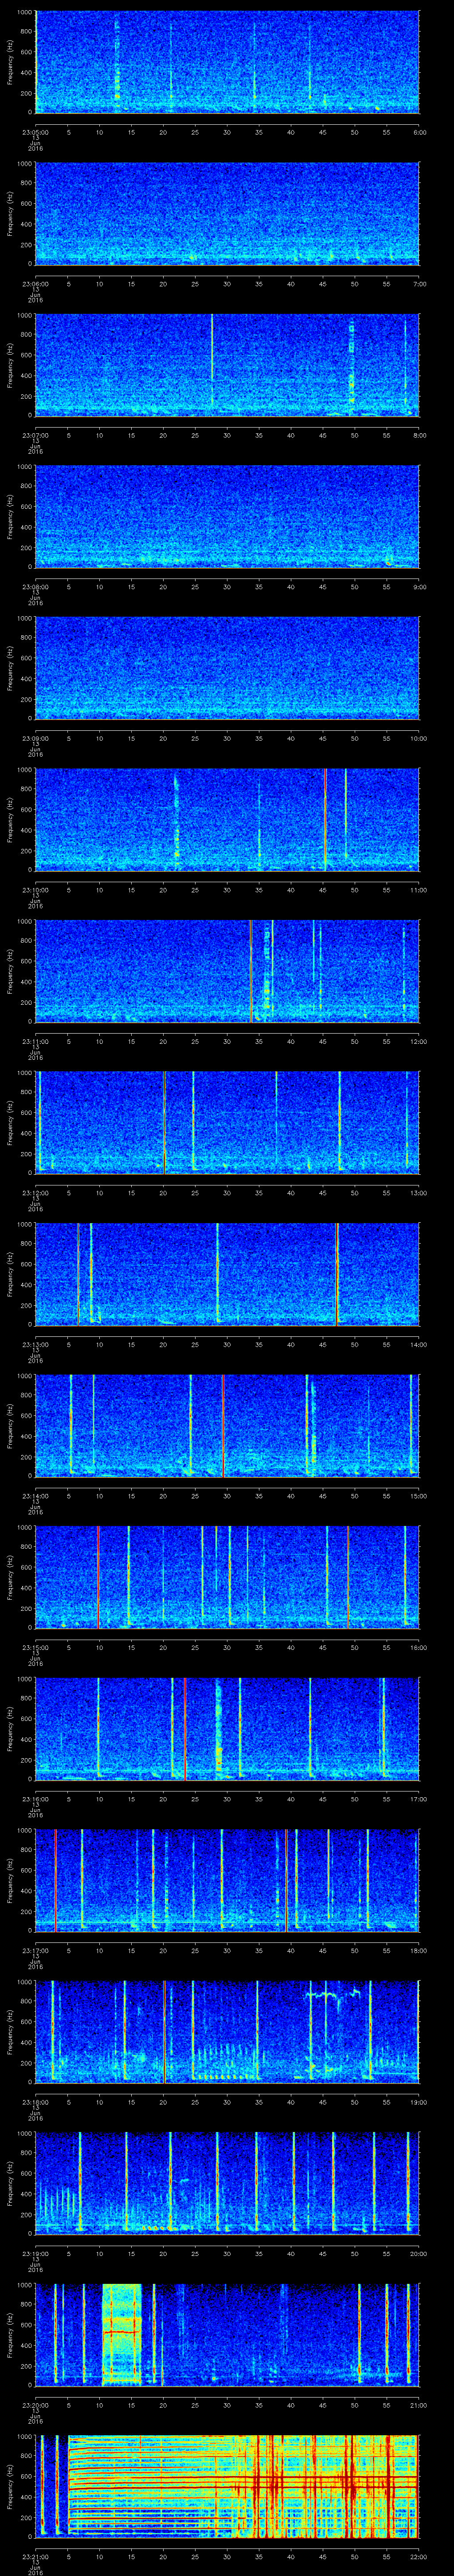Click the "21:00" end time label

point(419,2405)
